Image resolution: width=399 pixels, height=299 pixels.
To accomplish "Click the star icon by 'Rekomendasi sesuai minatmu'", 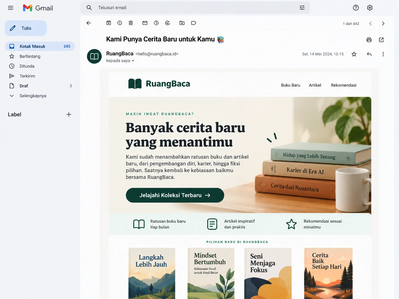I will 291,224.
